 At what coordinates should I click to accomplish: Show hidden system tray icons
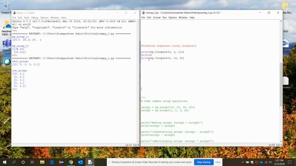(x=242, y=162)
